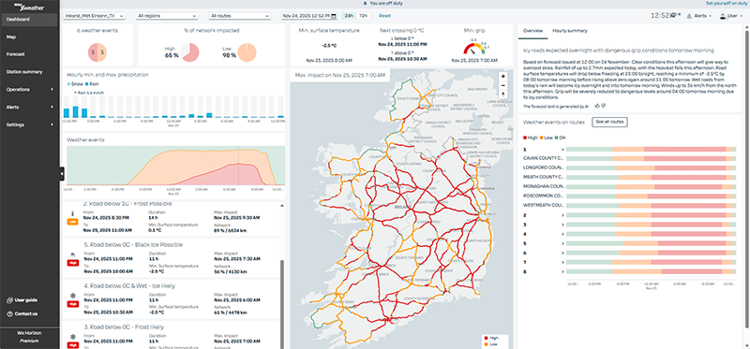Open the User menu in the top header

732,16
